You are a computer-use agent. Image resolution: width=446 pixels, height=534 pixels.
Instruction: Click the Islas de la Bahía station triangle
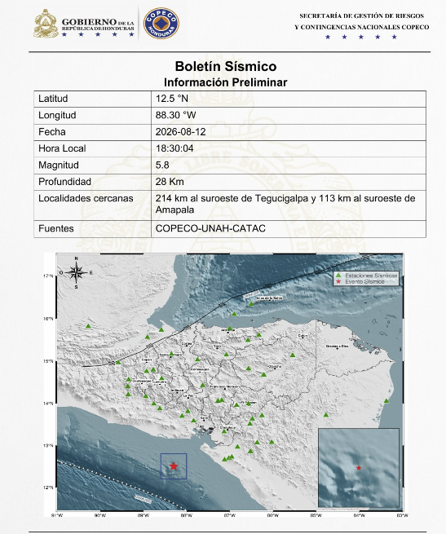pos(251,304)
